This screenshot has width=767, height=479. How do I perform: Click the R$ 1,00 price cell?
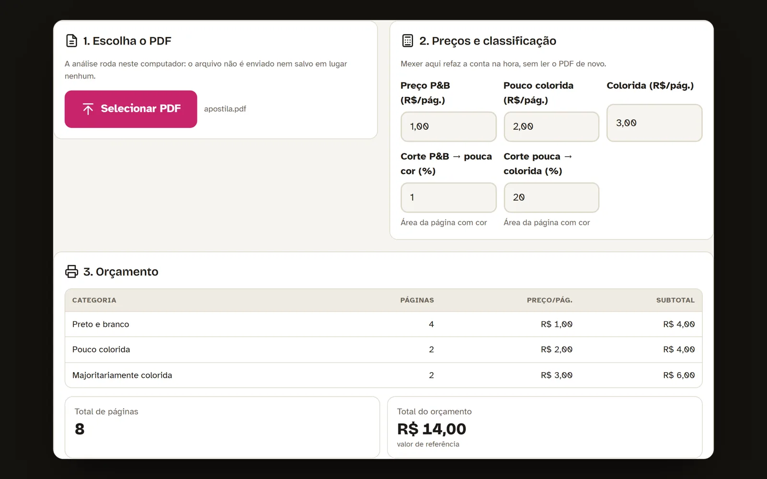click(557, 324)
